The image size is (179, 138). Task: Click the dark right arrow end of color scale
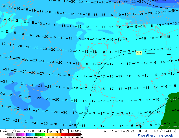pos(81,134)
